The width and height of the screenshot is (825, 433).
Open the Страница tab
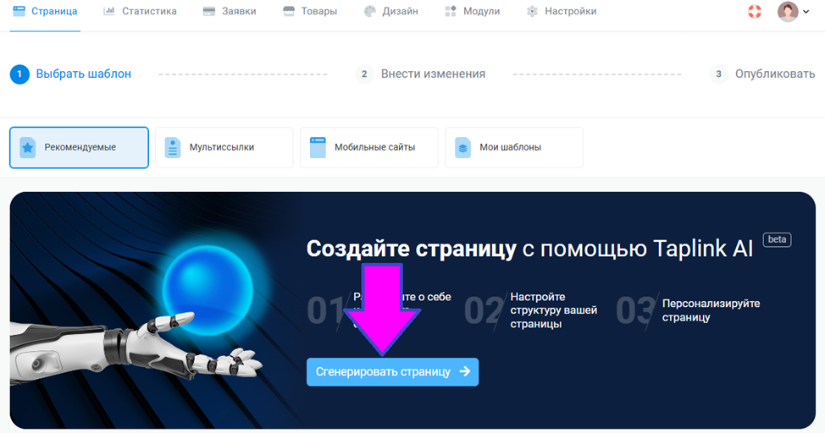45,11
